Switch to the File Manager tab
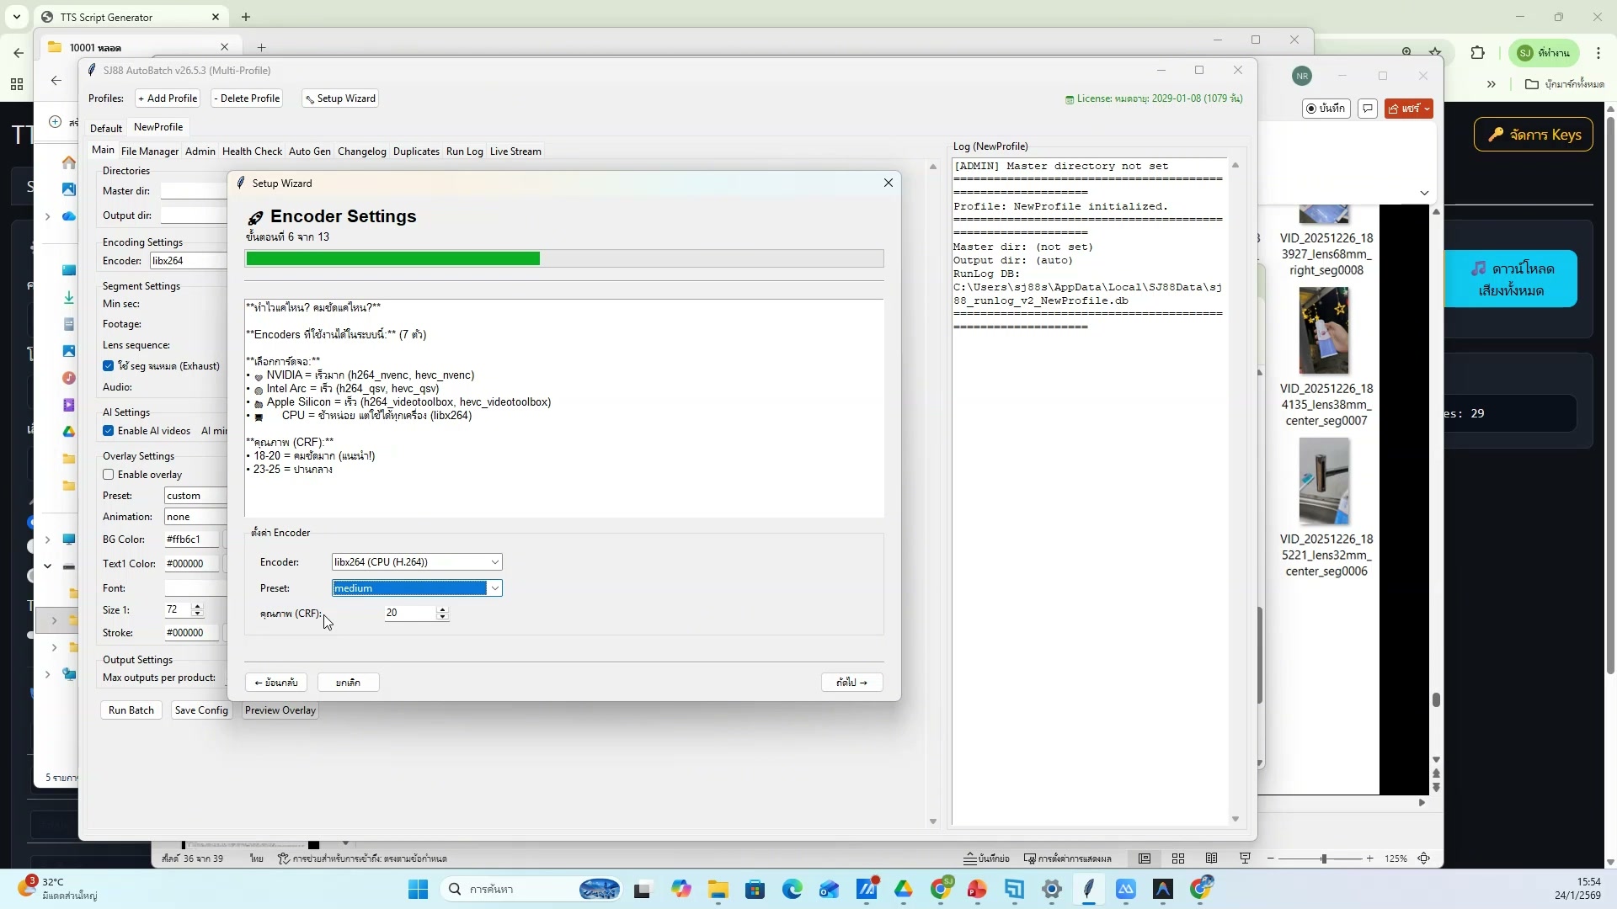The image size is (1617, 909). (149, 151)
